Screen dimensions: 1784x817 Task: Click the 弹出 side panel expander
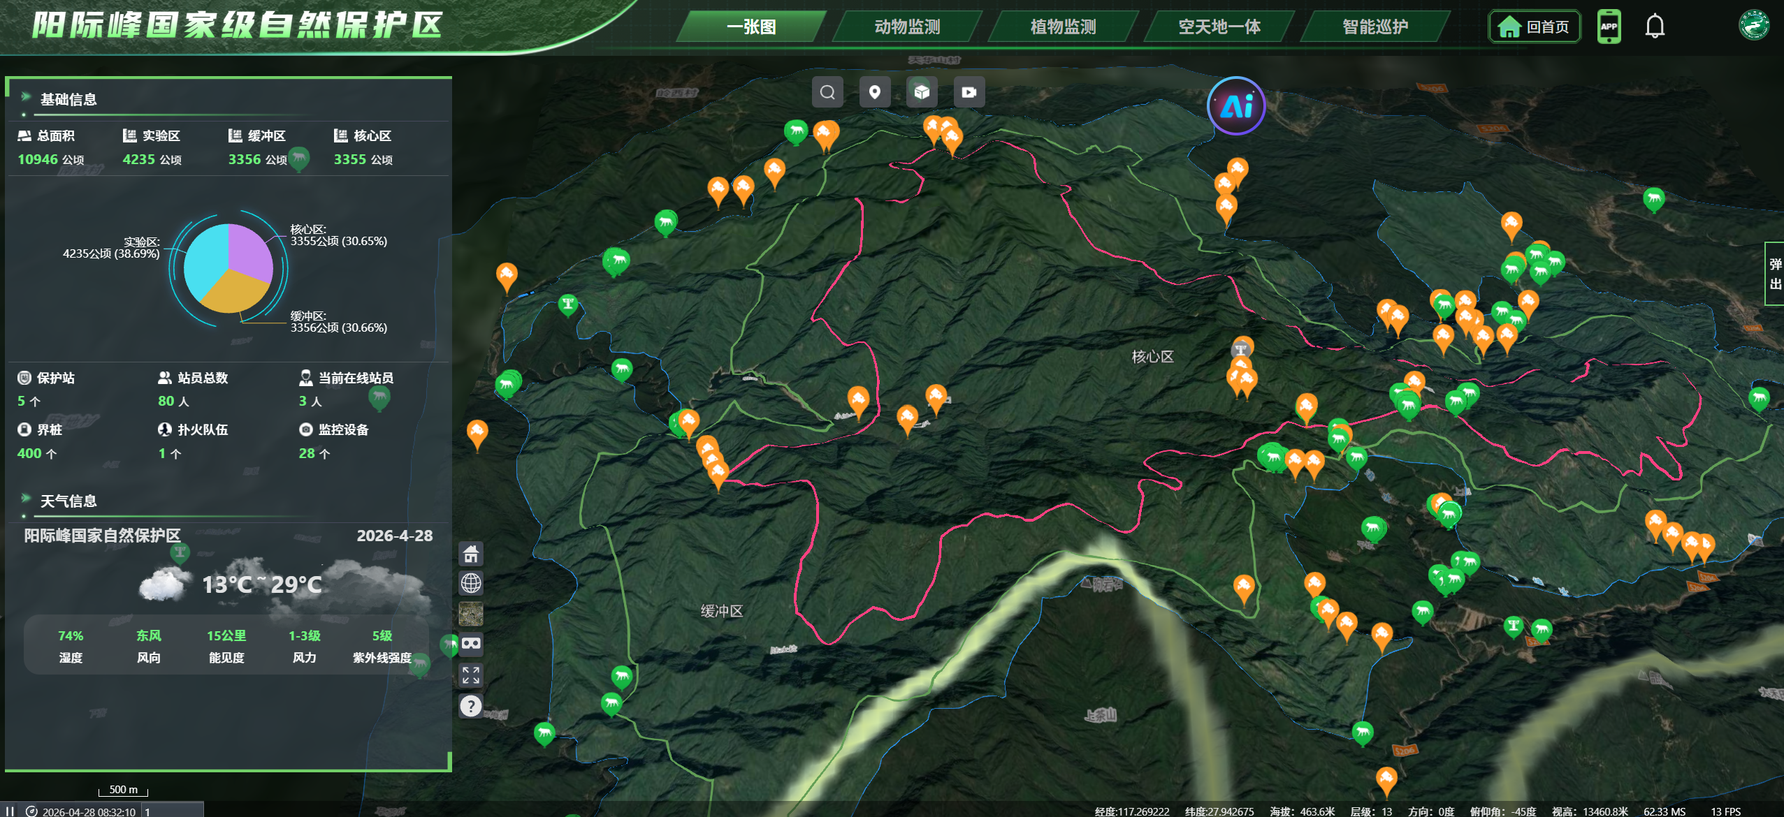pyautogui.click(x=1776, y=274)
